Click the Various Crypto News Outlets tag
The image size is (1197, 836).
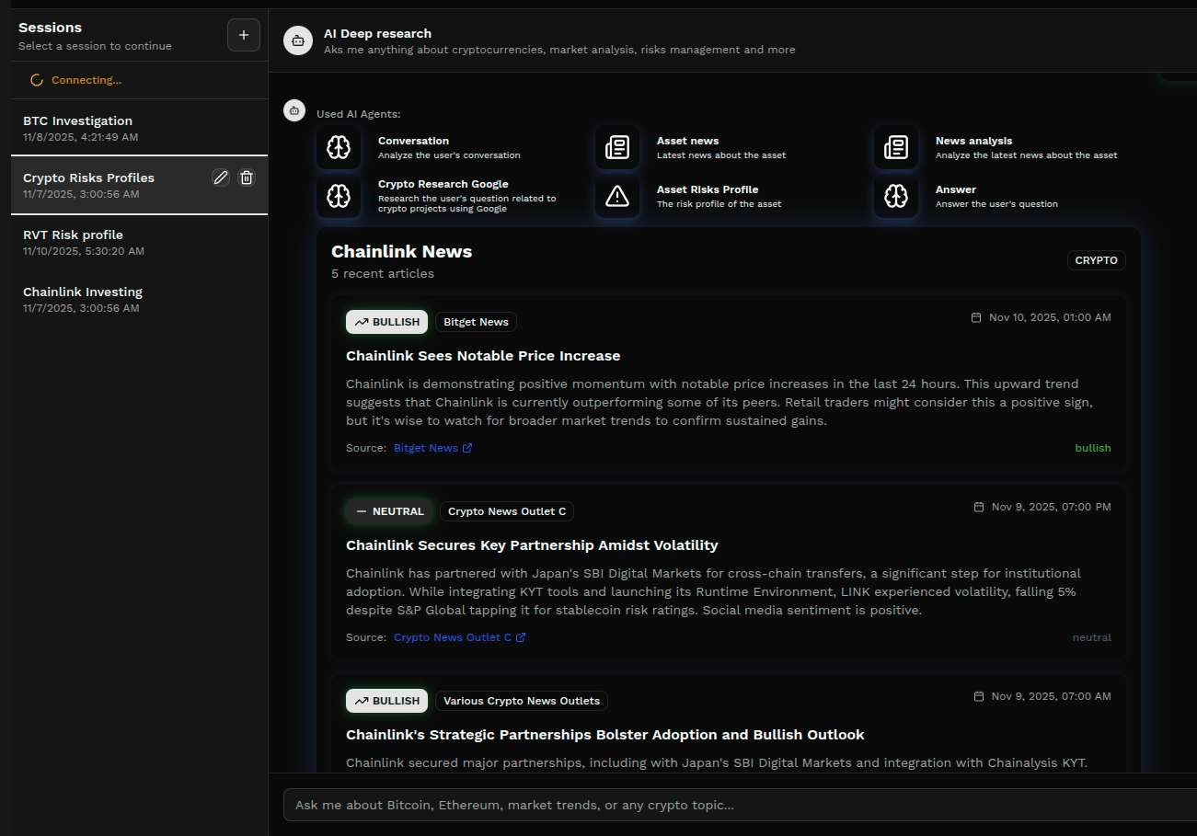point(522,701)
